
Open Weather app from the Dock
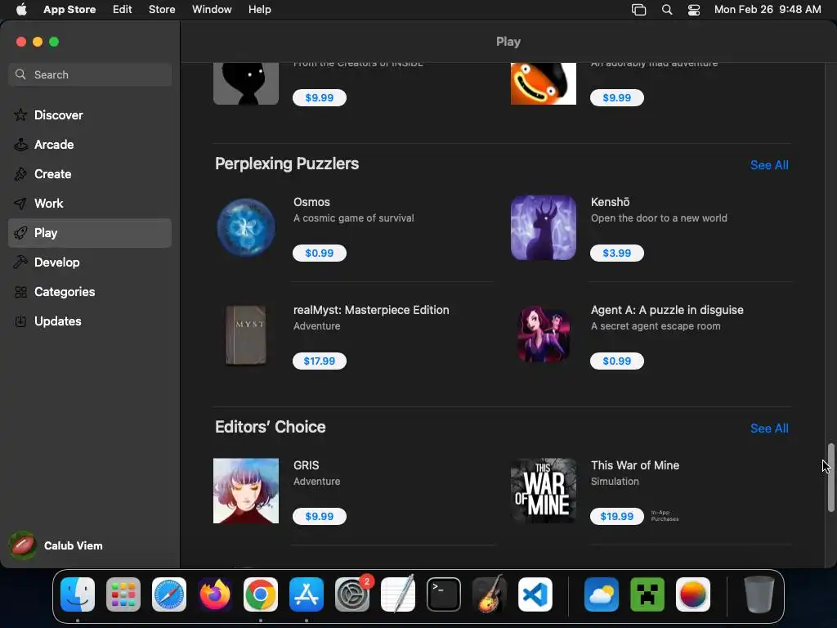coord(602,594)
